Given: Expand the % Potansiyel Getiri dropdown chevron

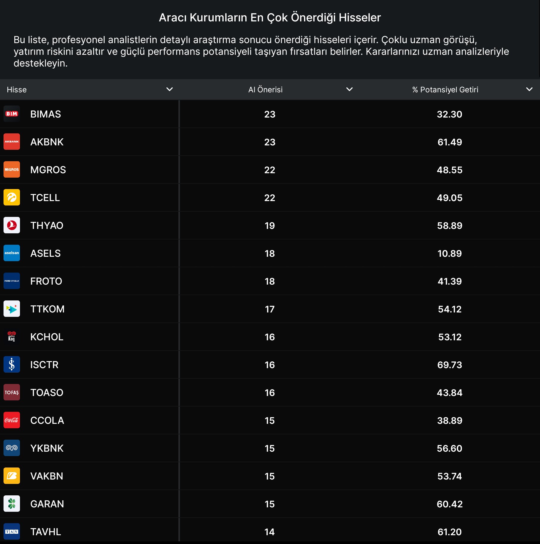Looking at the screenshot, I should tap(529, 89).
